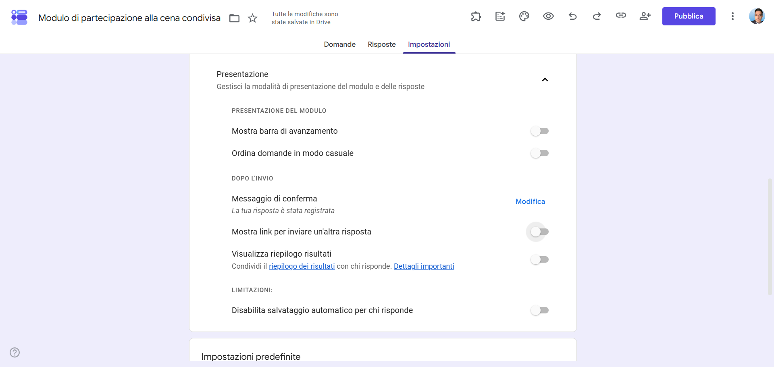The image size is (774, 367).
Task: Undo last change
Action: pos(572,16)
